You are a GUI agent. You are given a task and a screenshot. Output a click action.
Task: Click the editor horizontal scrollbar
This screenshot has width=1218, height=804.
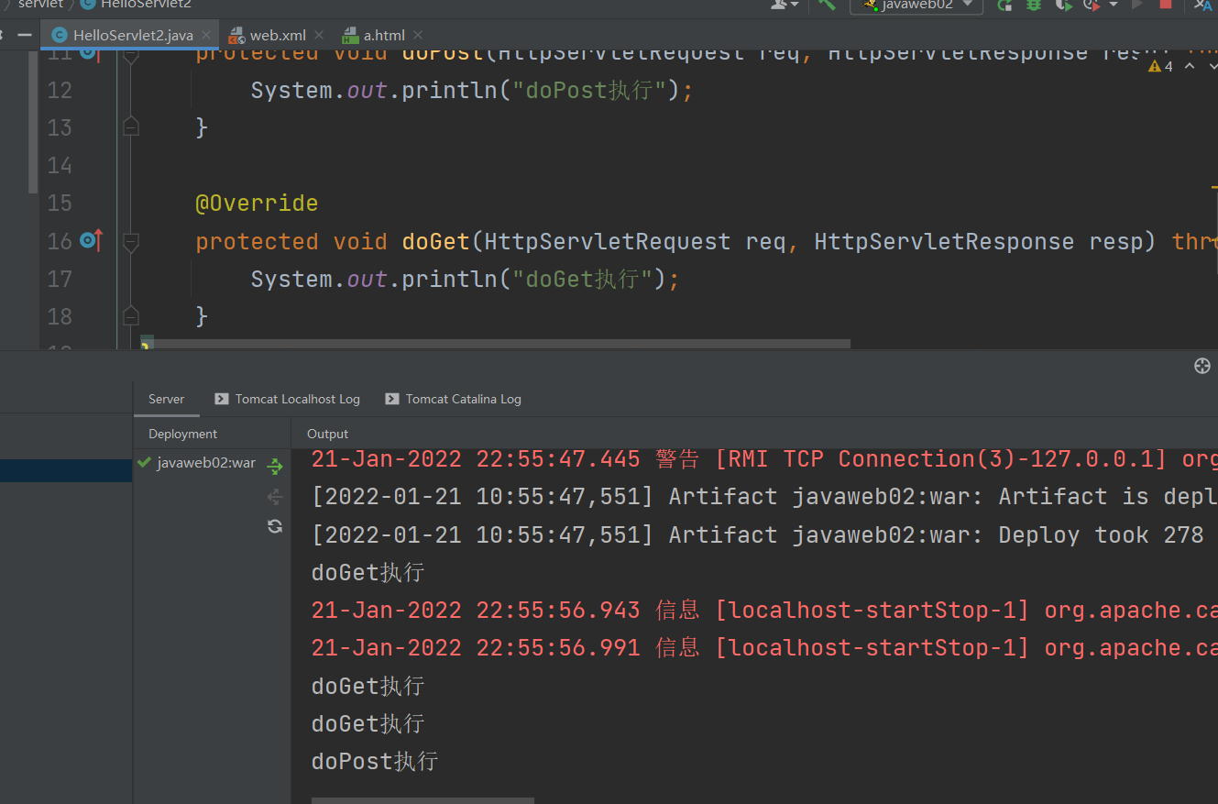(x=495, y=344)
